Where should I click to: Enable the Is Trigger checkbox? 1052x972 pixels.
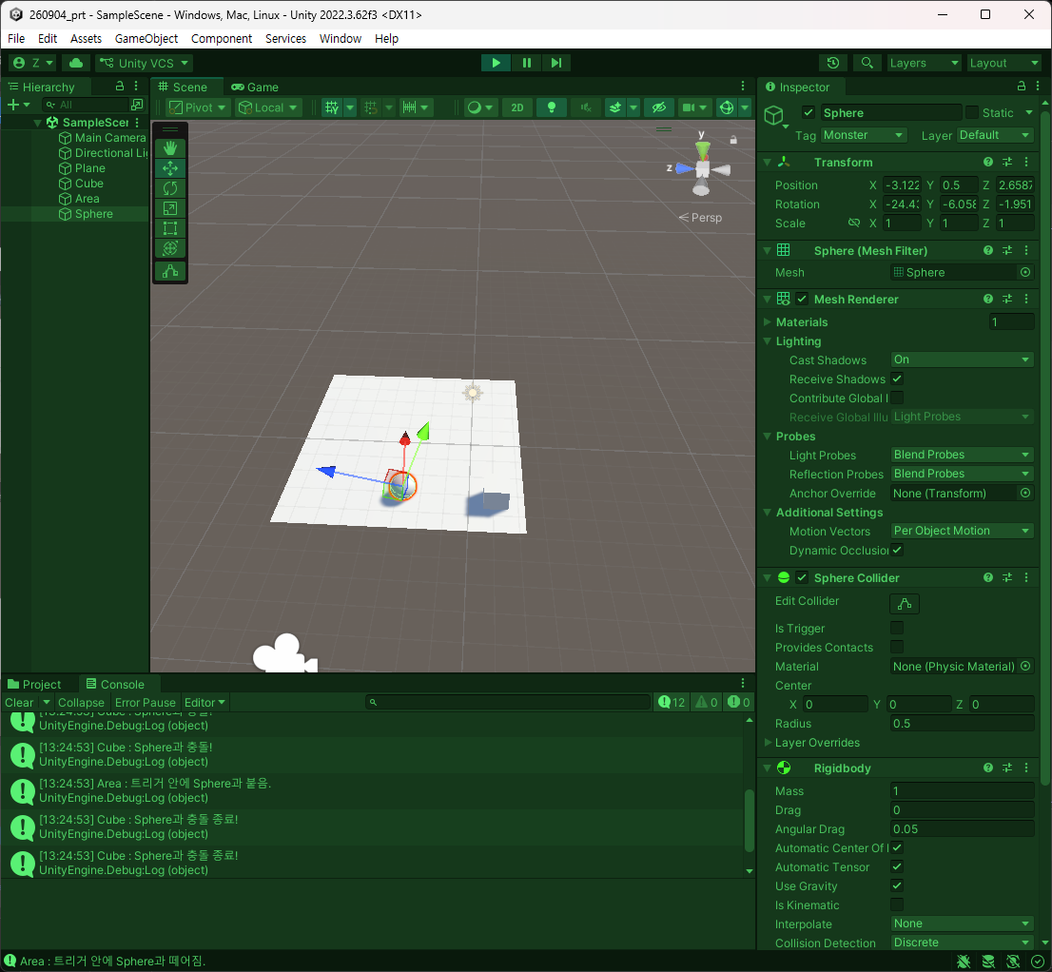(896, 628)
